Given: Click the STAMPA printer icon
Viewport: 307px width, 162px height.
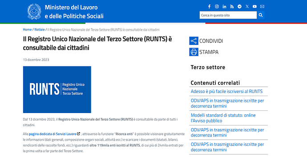Looking at the screenshot, I should (194, 52).
